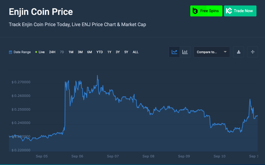Image resolution: width=265 pixels, height=165 pixels.
Task: Select the 7D time range
Action: (x=62, y=52)
